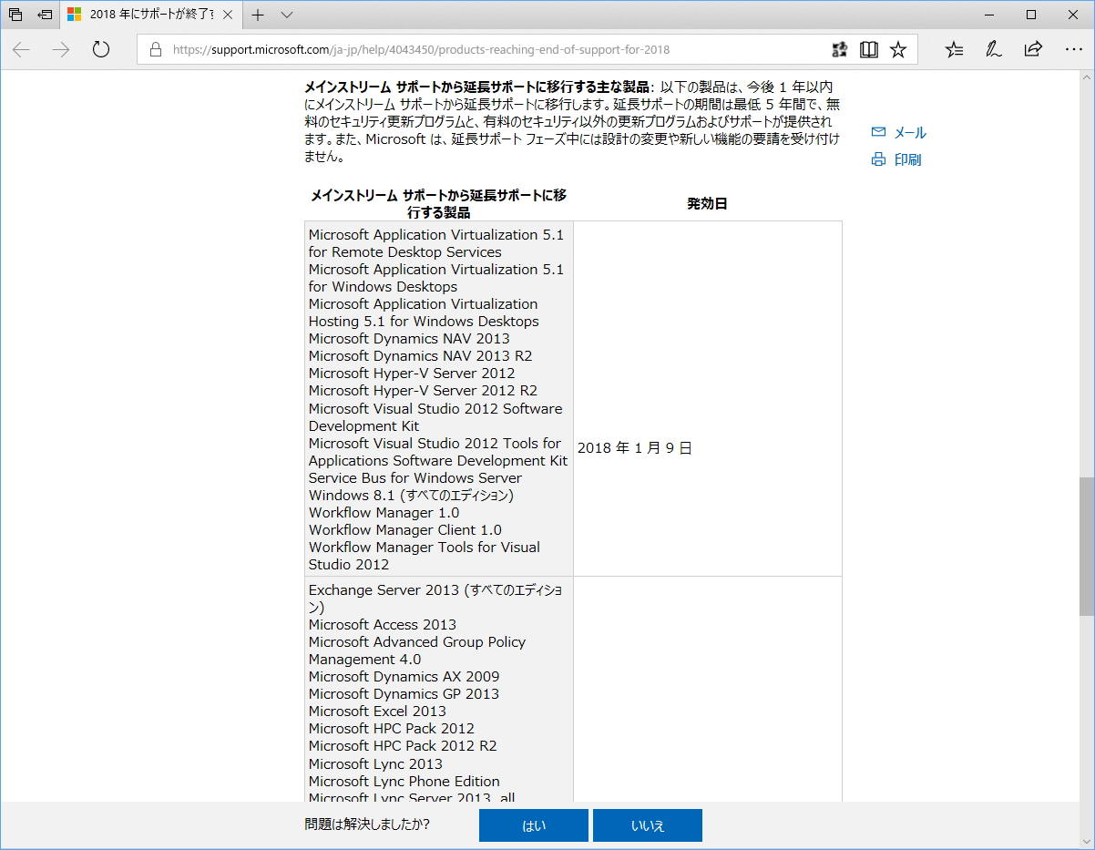Open the More actions menu
The image size is (1095, 850).
(x=1074, y=49)
